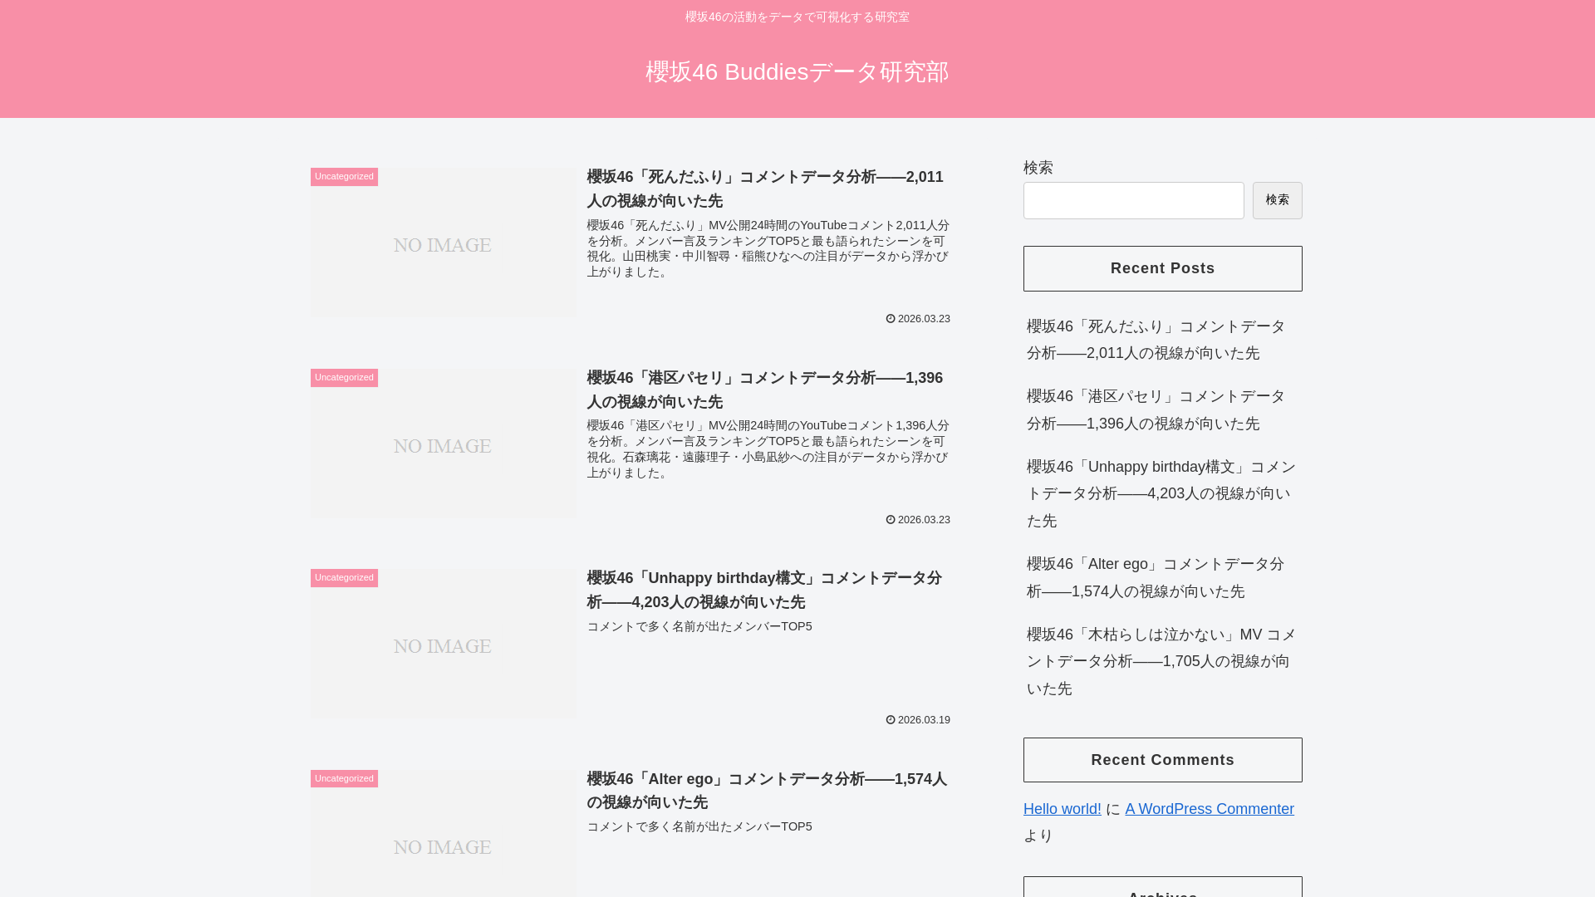
Task: Click the NO IMAGE thumbnail for 死んだふり post
Action: tap(443, 243)
